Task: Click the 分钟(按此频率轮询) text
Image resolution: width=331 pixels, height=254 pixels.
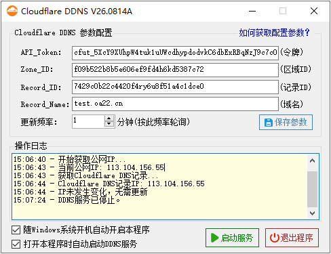Action: pos(153,122)
